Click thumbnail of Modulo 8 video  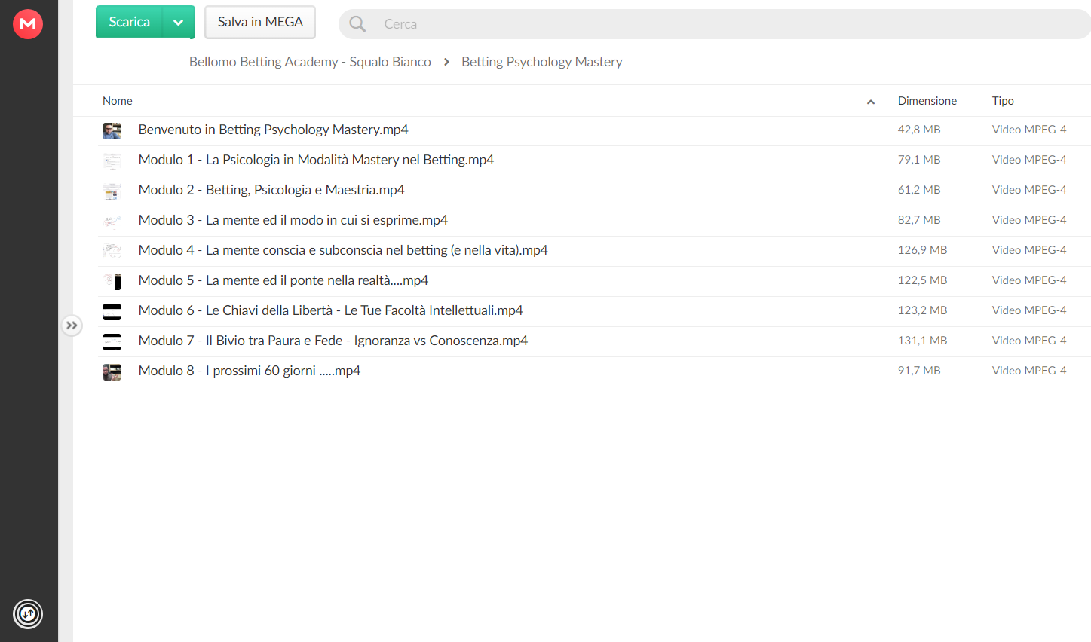pos(112,372)
